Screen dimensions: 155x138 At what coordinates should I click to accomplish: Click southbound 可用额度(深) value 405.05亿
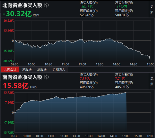pyautogui.click(x=122, y=87)
